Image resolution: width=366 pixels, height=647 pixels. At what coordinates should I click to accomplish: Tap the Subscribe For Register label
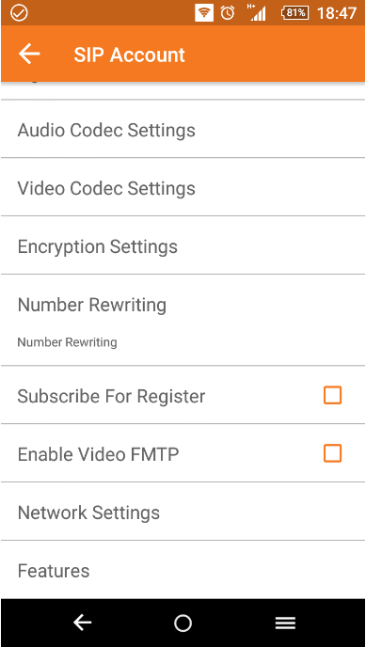[x=111, y=396]
